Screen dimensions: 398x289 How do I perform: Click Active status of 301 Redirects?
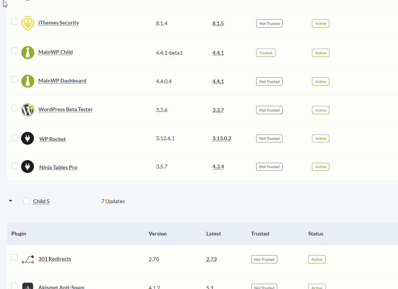tap(317, 260)
